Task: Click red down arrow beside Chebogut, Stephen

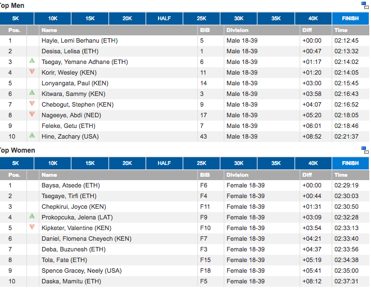Action: click(x=32, y=104)
